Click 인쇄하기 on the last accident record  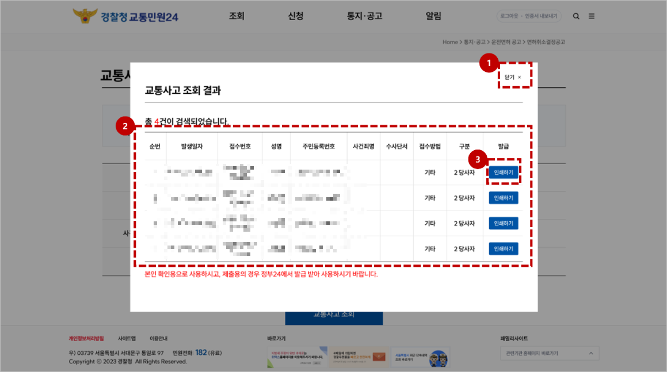point(503,248)
